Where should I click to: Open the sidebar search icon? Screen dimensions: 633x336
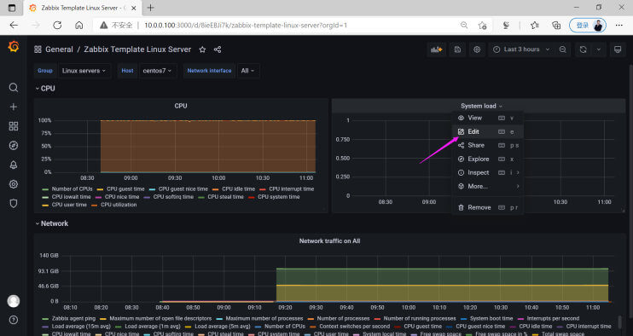[x=14, y=88]
